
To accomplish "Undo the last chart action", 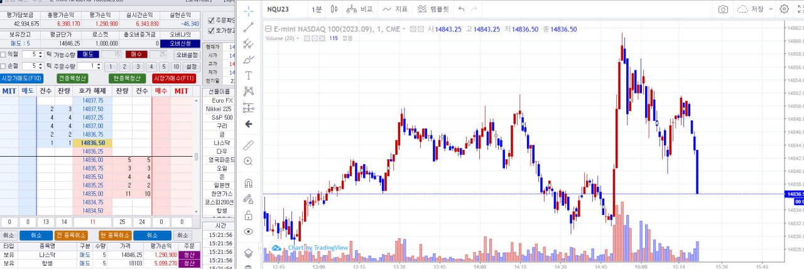I will (462, 9).
